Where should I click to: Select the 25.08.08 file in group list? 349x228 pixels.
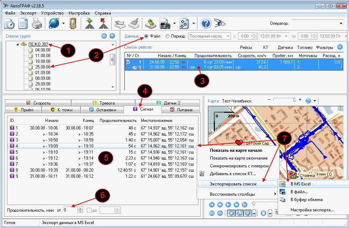click(x=43, y=67)
